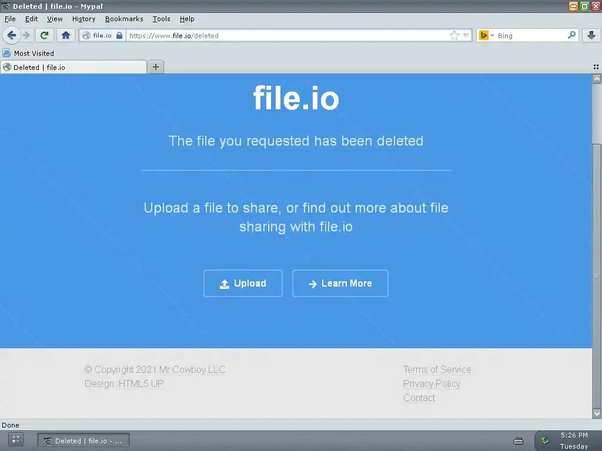Reload the page with the refresh icon
602x451 pixels.
point(45,35)
